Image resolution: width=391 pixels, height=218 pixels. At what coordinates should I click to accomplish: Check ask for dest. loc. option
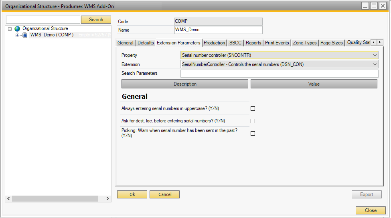pyautogui.click(x=253, y=121)
